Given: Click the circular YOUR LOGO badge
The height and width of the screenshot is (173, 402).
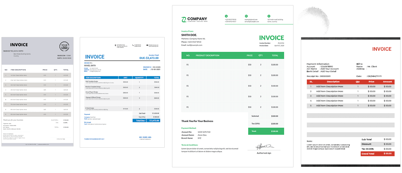Looking at the screenshot, I should point(64,46).
